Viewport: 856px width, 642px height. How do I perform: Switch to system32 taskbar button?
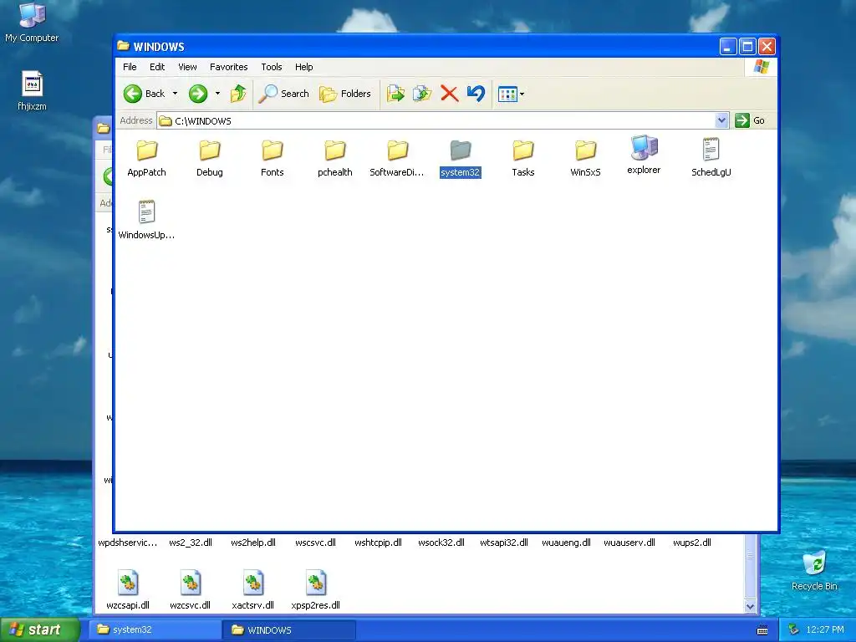coord(155,629)
